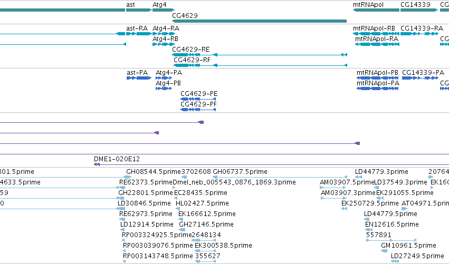449x264 pixels.
Task: Select the CG4629-PF protein feature
Action: click(x=198, y=110)
